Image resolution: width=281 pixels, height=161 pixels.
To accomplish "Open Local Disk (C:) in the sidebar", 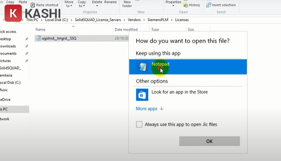I will 10,82.
